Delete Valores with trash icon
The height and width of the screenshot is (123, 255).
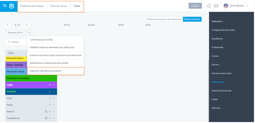(x=46, y=111)
